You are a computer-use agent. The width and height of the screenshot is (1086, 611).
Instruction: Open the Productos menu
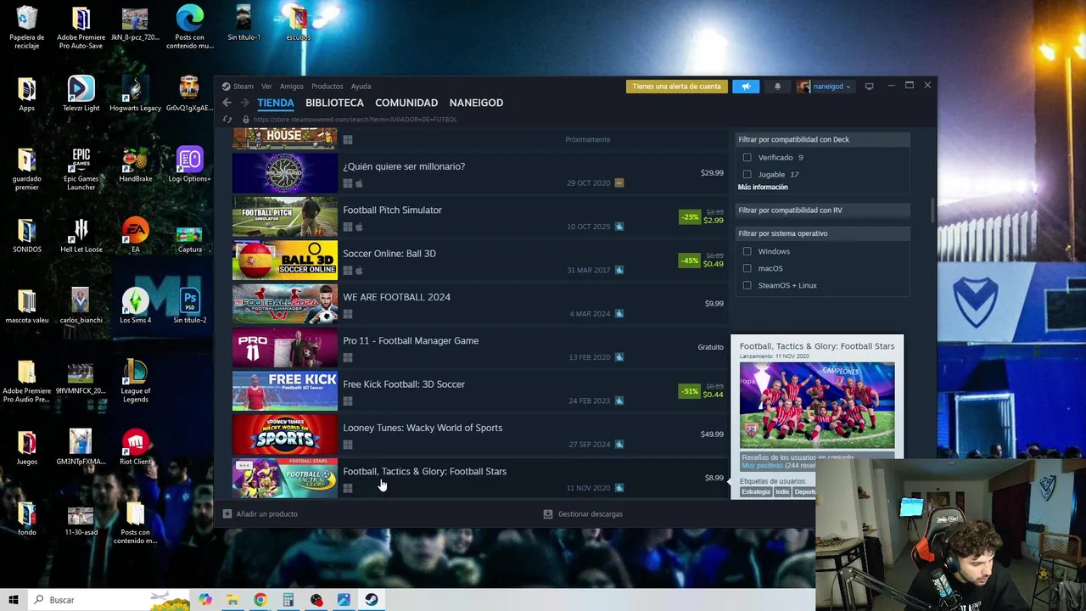pos(327,86)
